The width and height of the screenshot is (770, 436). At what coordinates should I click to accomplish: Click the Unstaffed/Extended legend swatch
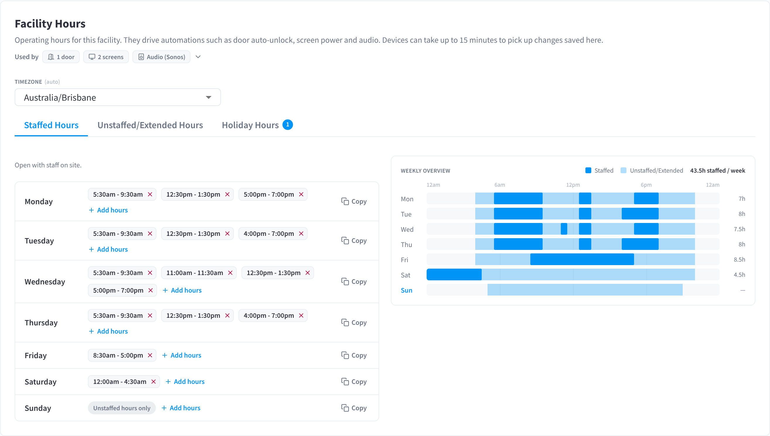coord(624,170)
